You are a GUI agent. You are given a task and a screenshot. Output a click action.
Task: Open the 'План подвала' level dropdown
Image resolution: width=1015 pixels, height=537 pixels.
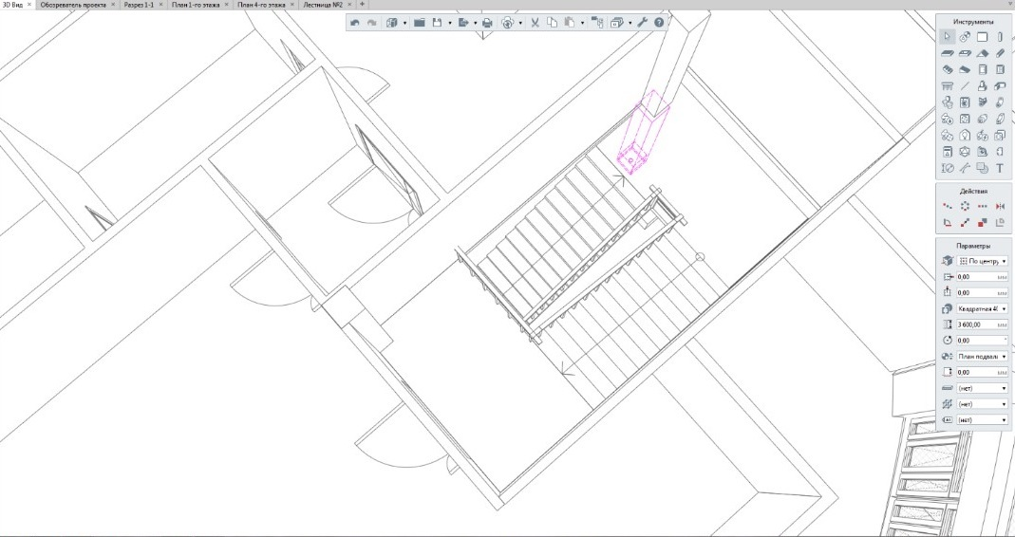(x=982, y=357)
